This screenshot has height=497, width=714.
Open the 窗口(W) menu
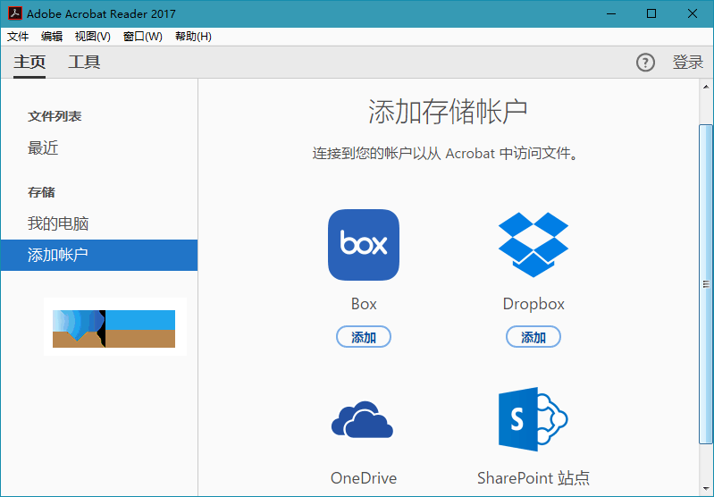(x=142, y=37)
